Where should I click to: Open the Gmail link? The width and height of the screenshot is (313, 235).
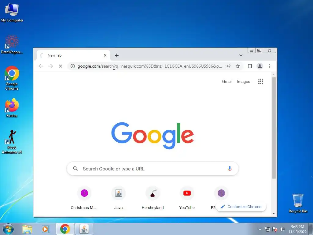pos(227,81)
